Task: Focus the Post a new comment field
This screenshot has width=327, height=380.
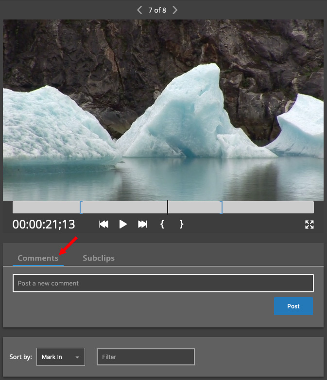Action: pyautogui.click(x=163, y=283)
